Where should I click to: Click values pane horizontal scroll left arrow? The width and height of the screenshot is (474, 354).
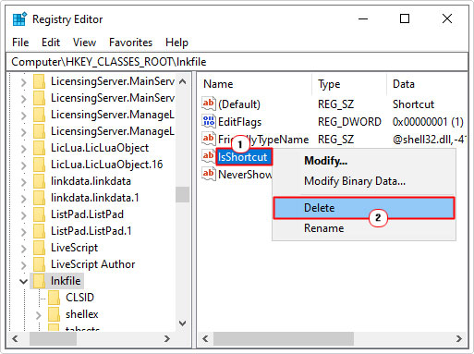(205, 339)
